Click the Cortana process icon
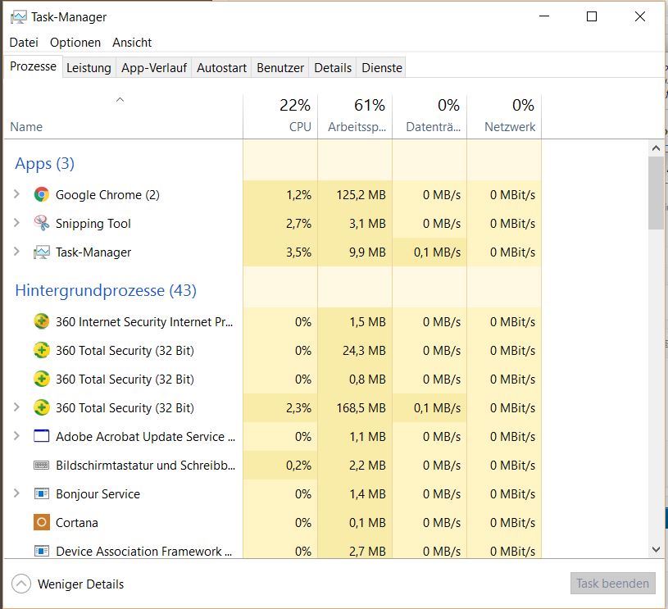The width and height of the screenshot is (668, 609). [x=42, y=523]
